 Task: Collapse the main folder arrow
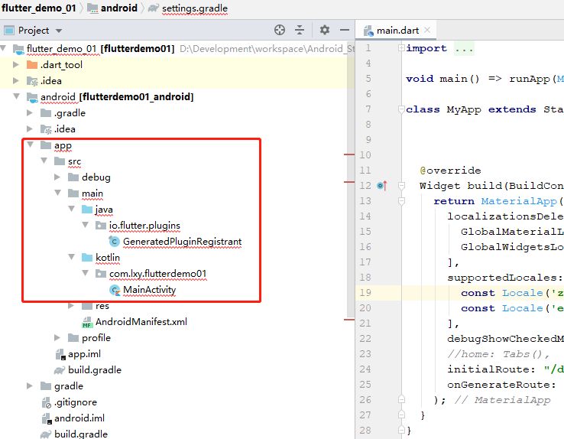[57, 193]
